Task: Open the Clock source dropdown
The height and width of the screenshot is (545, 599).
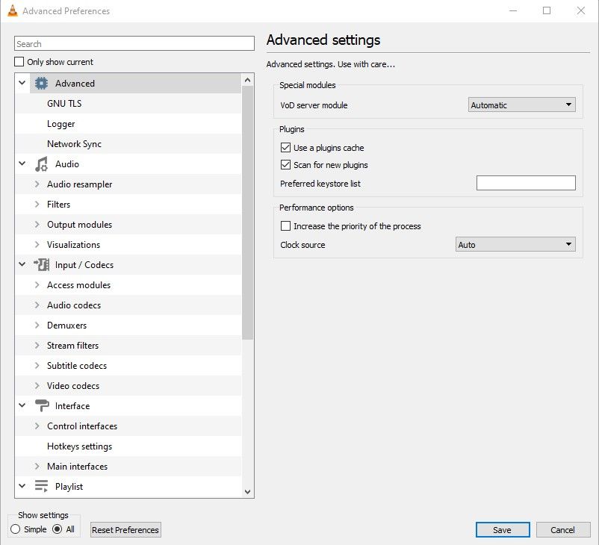Action: (515, 245)
